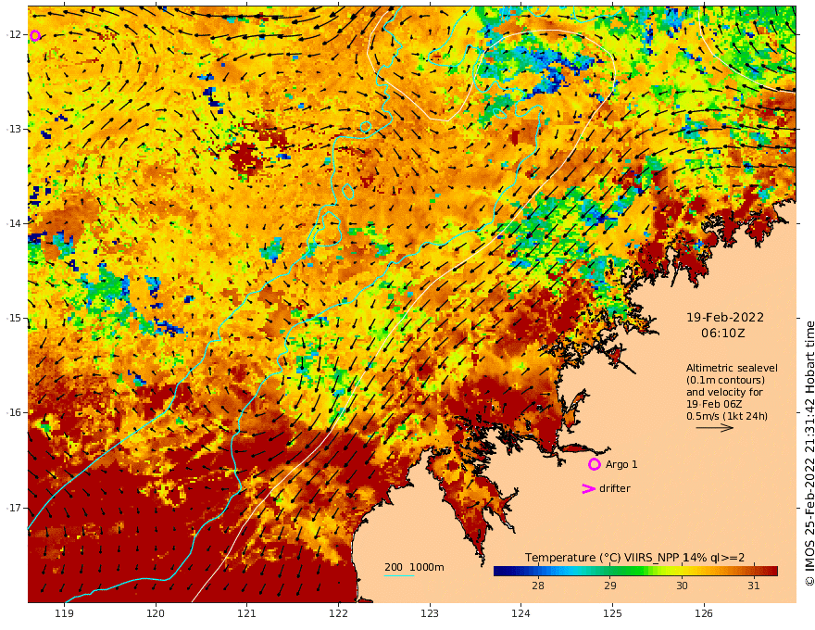815x630 pixels.
Task: Click the longitude axis label "122"
Action: tap(338, 614)
